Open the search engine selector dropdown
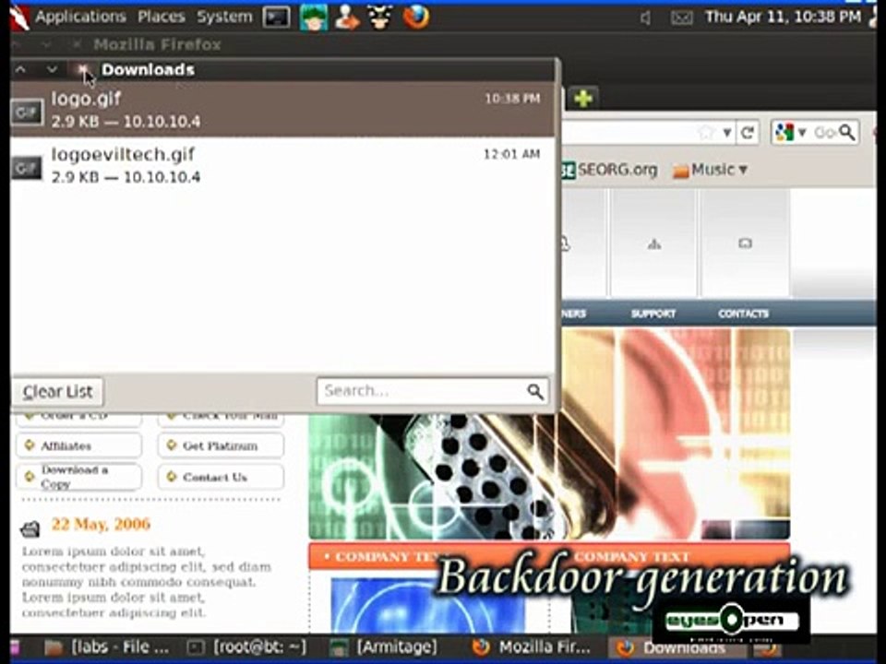 pyautogui.click(x=790, y=133)
